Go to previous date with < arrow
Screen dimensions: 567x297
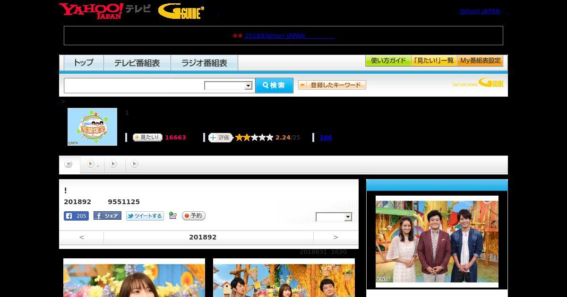pos(81,237)
